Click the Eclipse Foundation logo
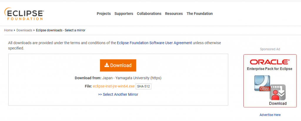301x121 pixels. tap(24, 14)
